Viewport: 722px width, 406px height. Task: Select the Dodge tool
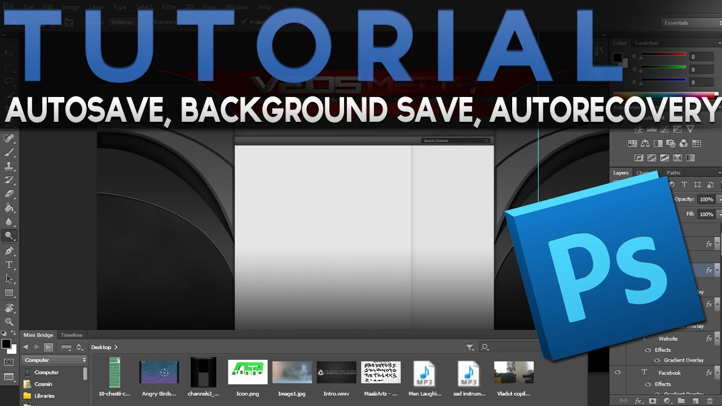pos(9,236)
